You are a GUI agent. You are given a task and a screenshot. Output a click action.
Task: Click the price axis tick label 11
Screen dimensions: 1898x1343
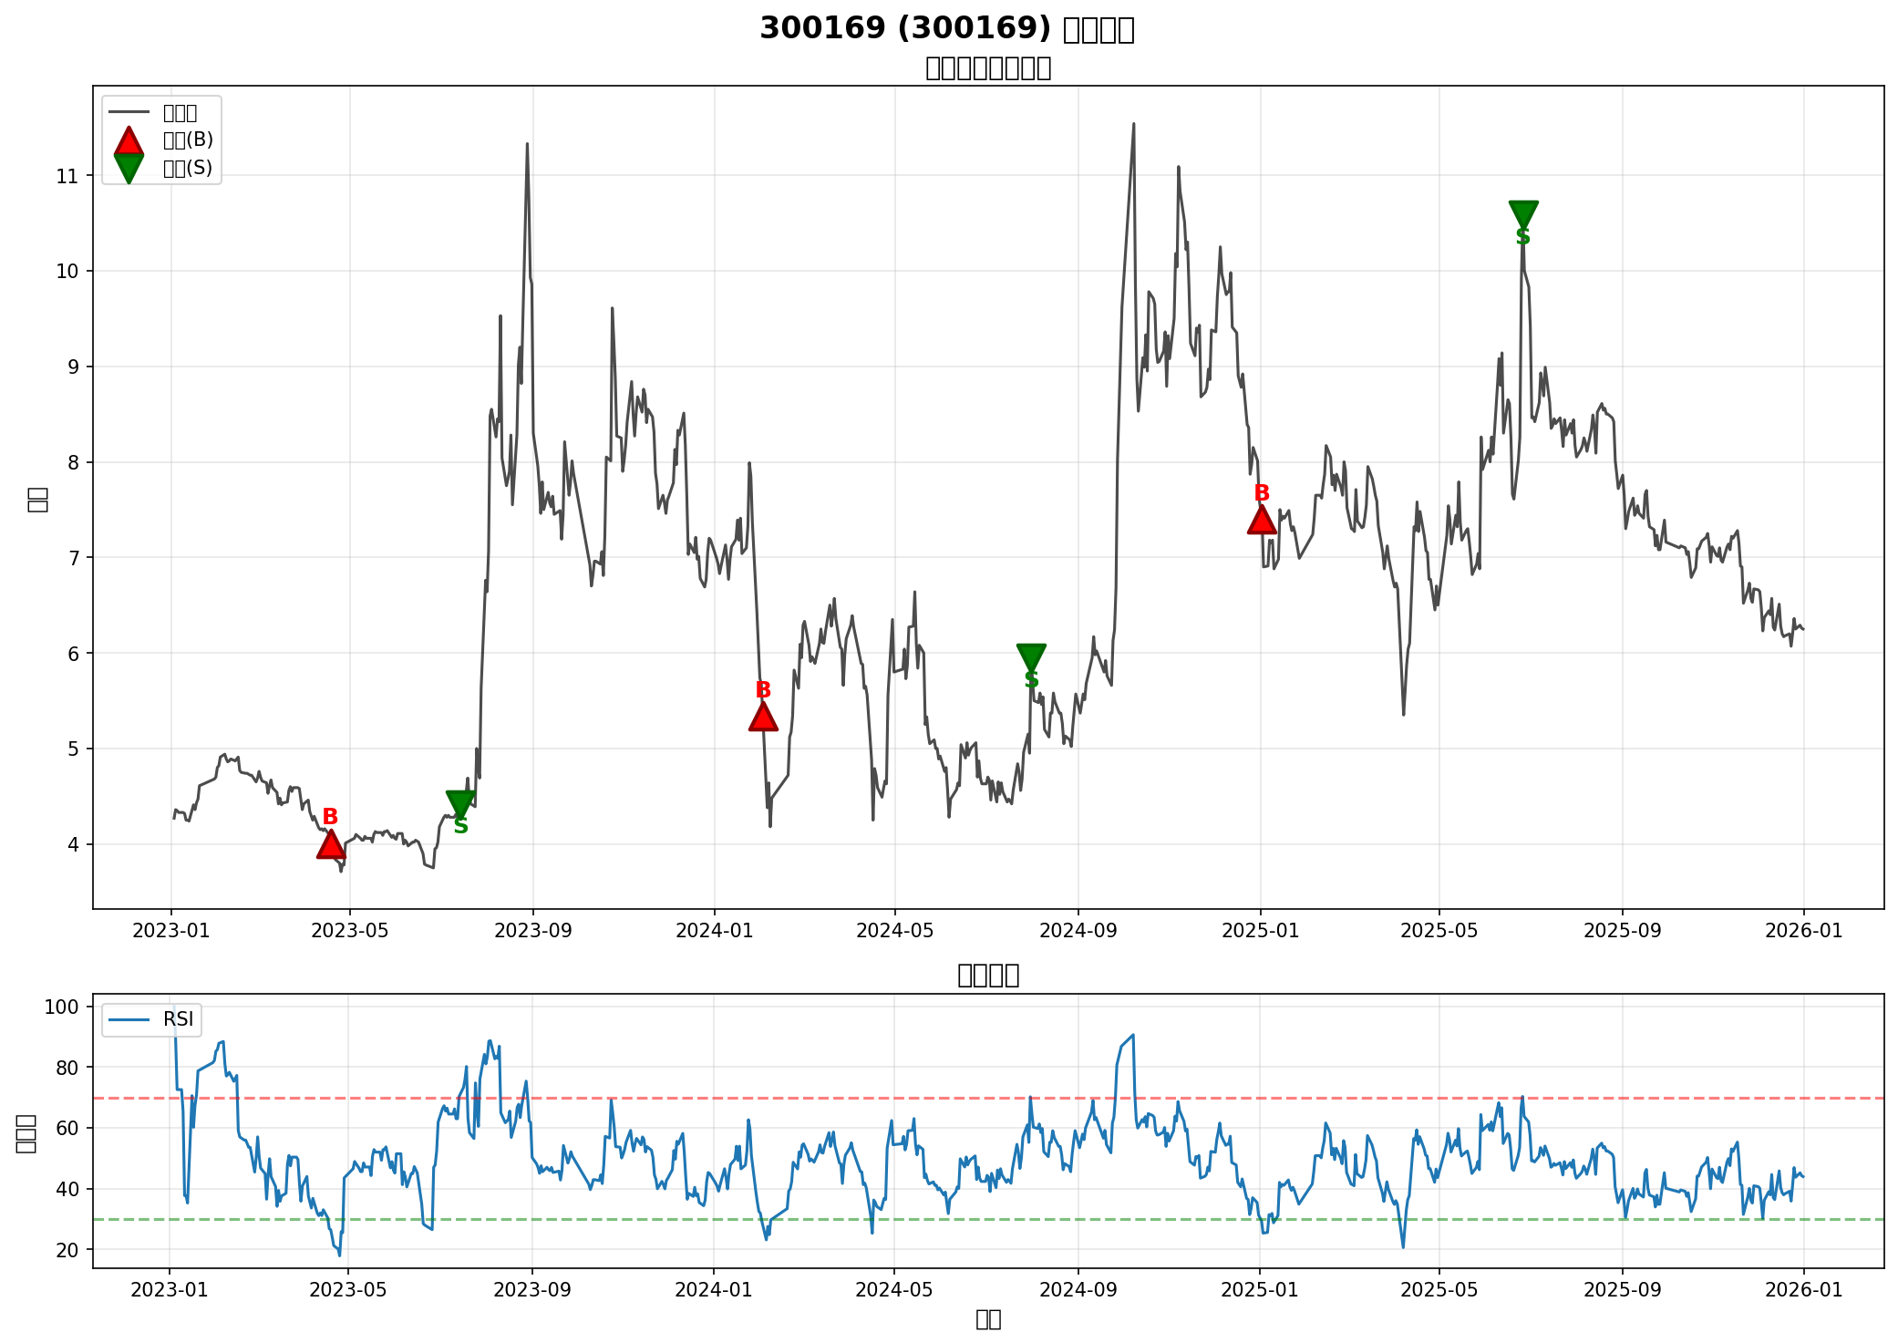point(67,176)
